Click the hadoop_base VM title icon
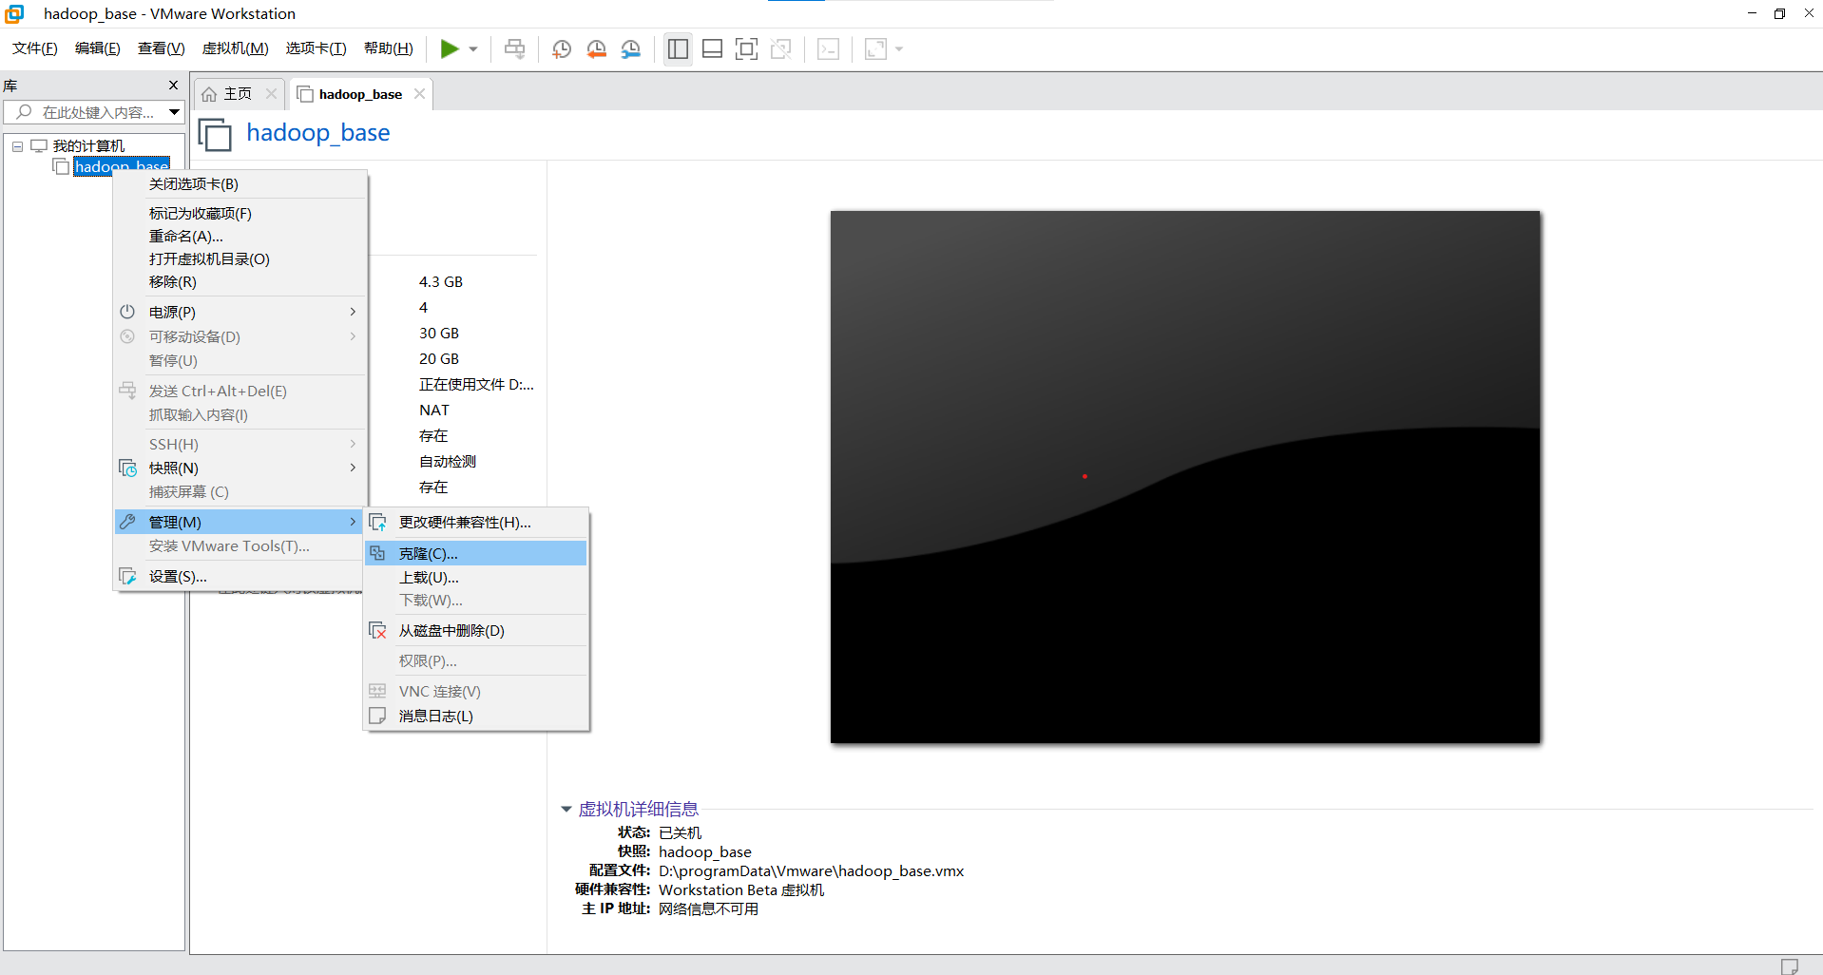 click(215, 134)
